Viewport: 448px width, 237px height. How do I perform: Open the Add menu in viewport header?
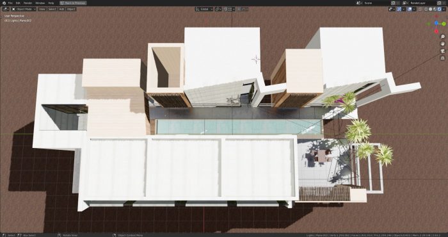[x=61, y=9]
